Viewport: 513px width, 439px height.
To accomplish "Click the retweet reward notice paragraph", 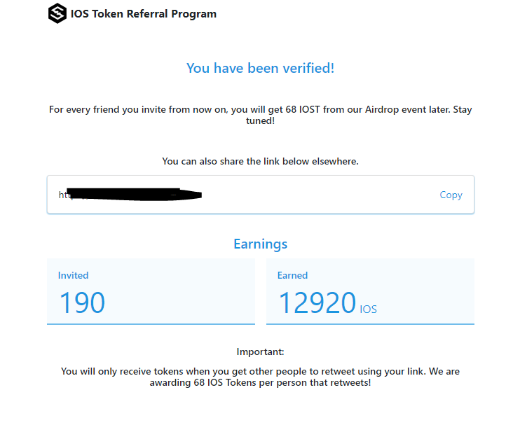I will [x=260, y=377].
